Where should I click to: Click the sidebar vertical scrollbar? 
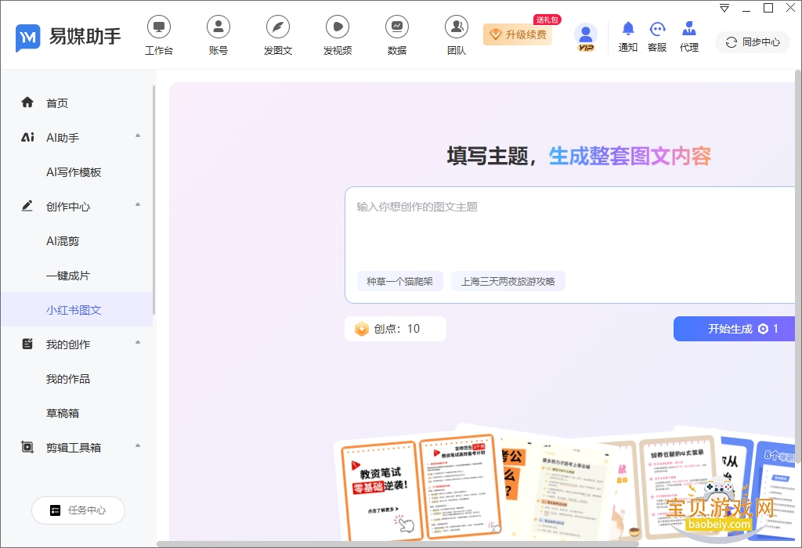[x=154, y=200]
